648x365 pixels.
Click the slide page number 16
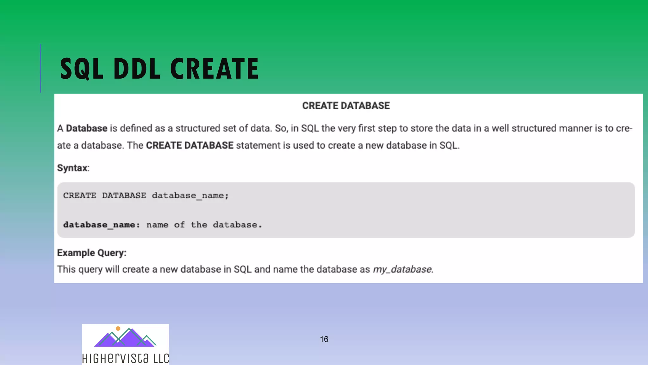pos(324,339)
